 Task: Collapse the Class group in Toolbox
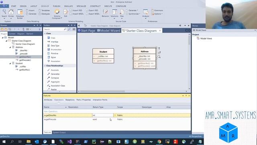45,33
